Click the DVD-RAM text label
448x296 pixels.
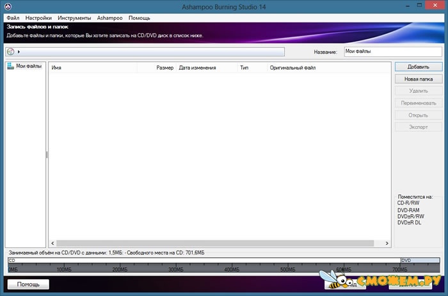click(408, 210)
